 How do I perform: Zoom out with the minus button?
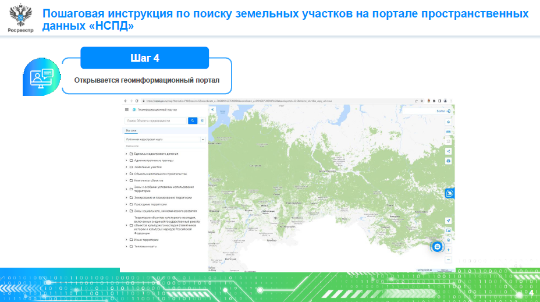[448, 260]
